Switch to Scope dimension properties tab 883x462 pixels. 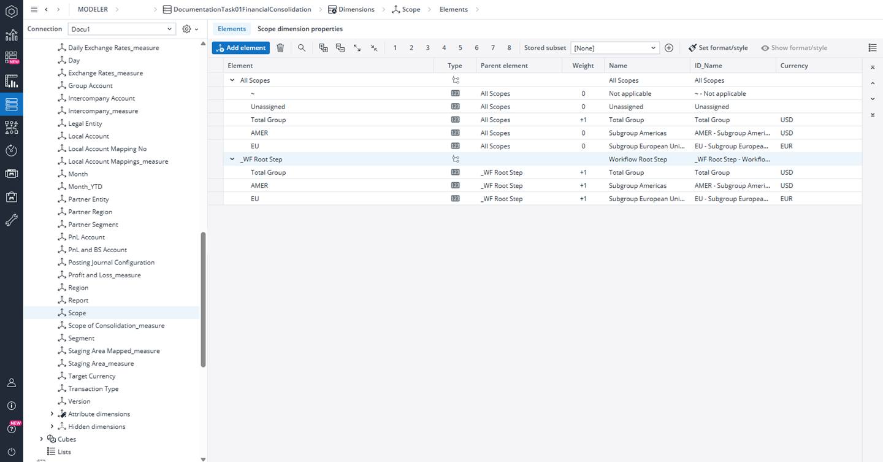(300, 29)
